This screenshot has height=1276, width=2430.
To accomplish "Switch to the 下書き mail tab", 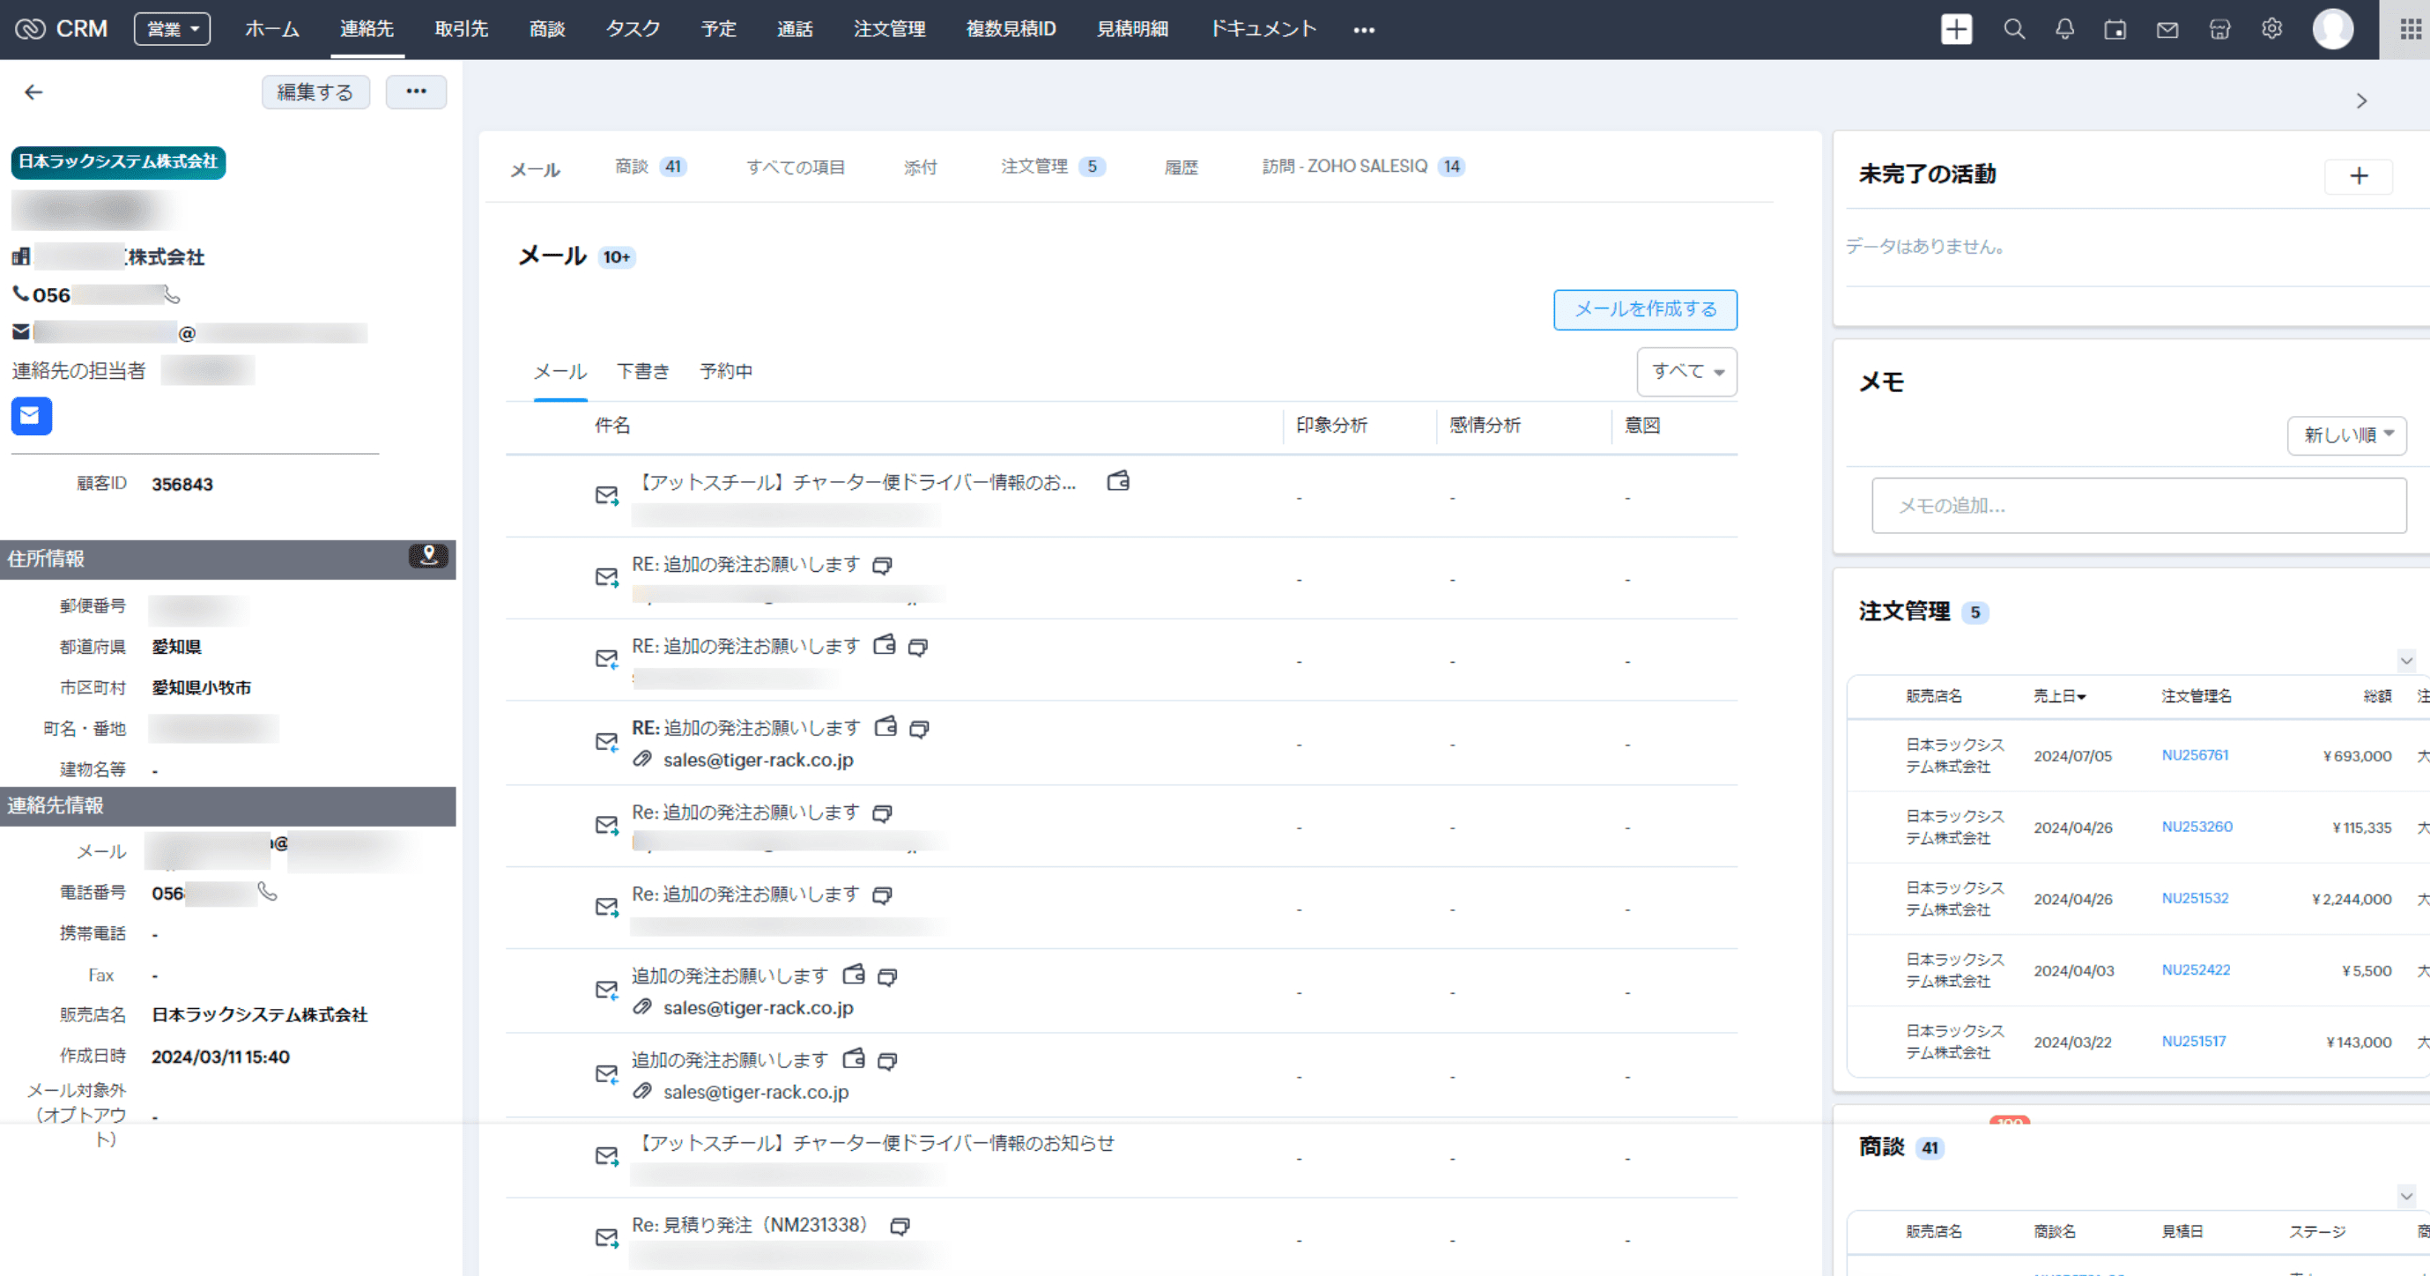I will click(642, 371).
